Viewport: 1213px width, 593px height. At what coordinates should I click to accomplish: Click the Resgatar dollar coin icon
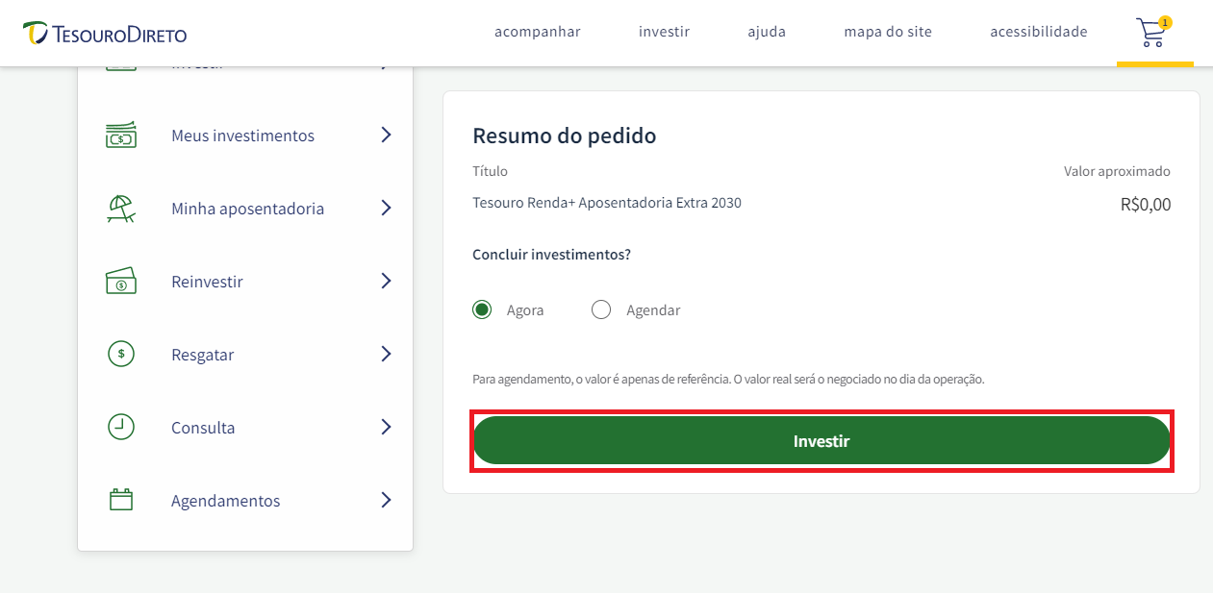pyautogui.click(x=121, y=355)
